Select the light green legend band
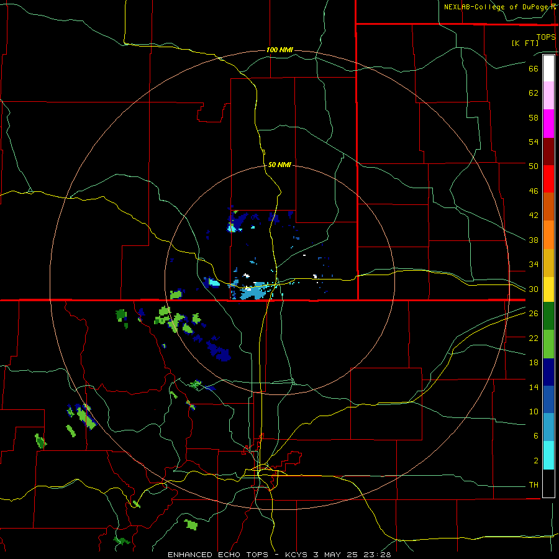The image size is (559, 559). (x=548, y=344)
